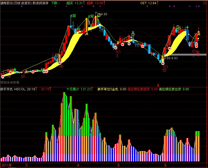208x168 pixels.
Task: Click the 9.68-9.93 price range label
Action: point(171,58)
